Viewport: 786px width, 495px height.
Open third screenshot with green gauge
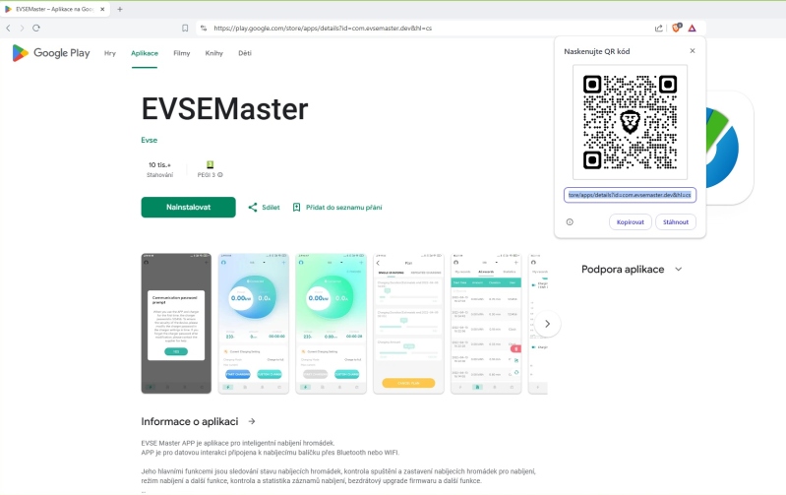click(331, 324)
